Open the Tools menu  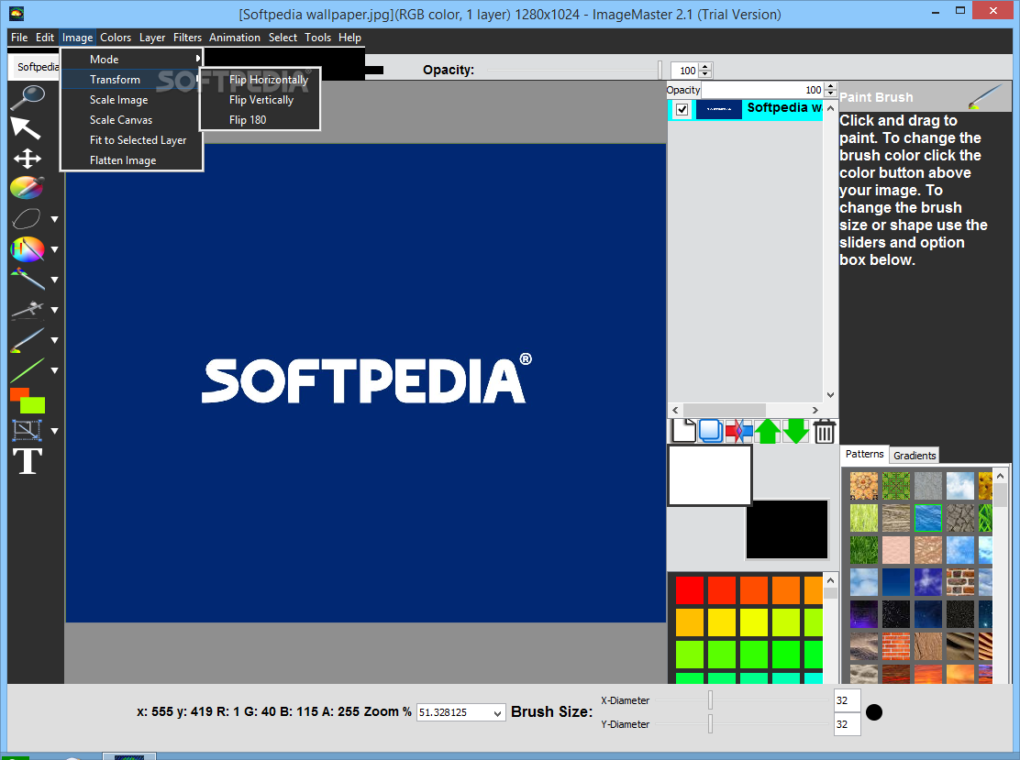tap(318, 38)
